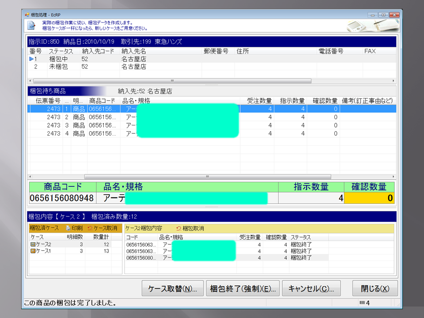Image resolution: width=424 pixels, height=318 pixels.
Task: Click the yellow 確認数量 field showing 0
Action: [x=369, y=198]
